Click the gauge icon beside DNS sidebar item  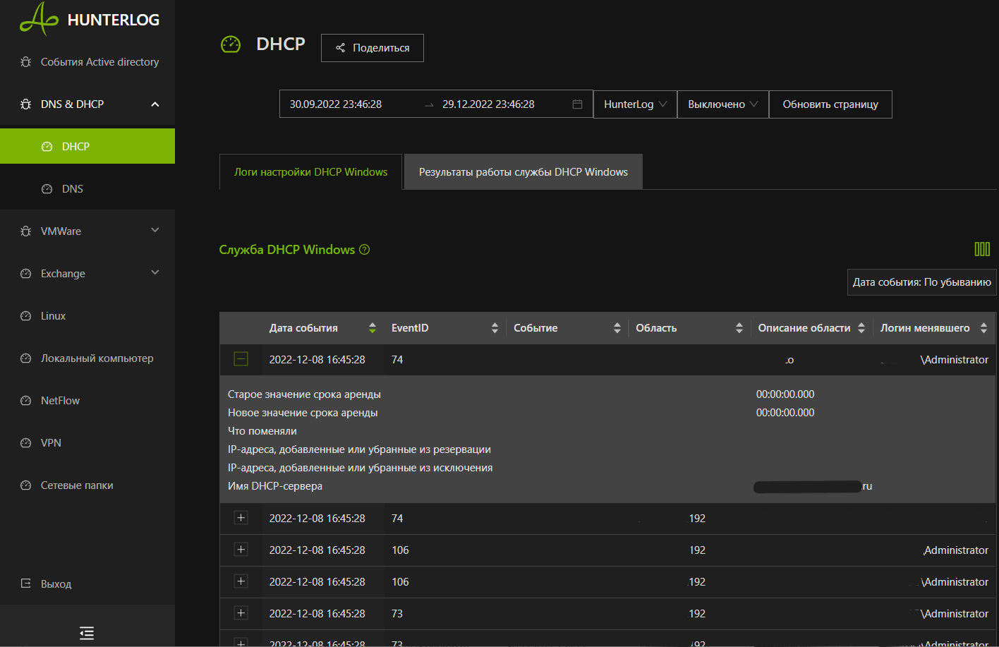click(x=47, y=189)
